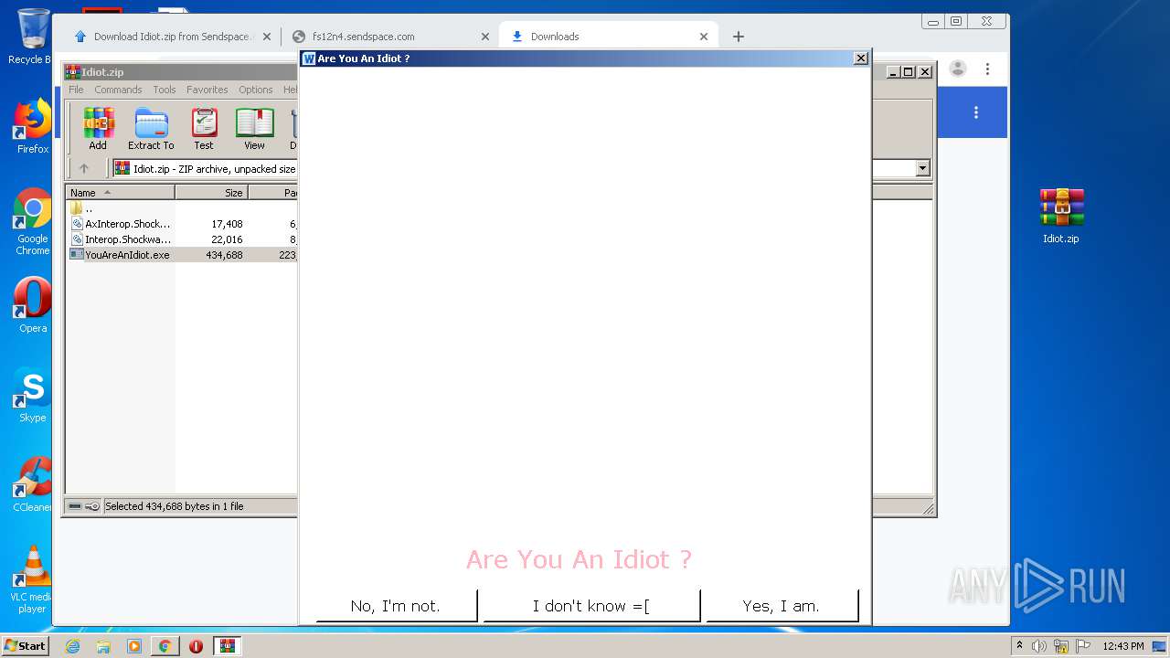Click Chrome profile avatar icon
Viewport: 1170px width, 658px height.
click(x=958, y=69)
